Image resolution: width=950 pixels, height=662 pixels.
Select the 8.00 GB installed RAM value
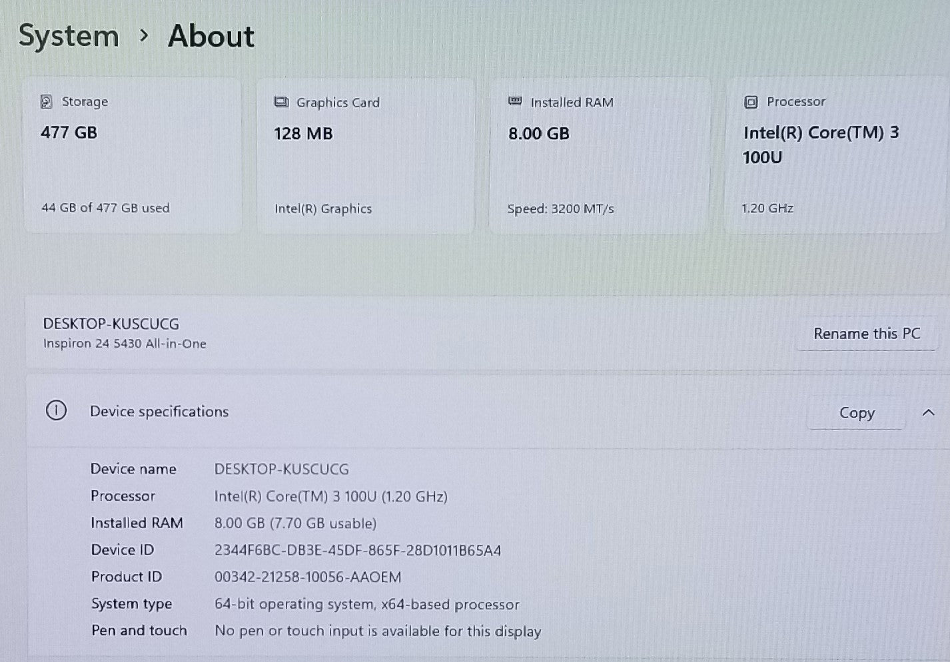coord(538,134)
